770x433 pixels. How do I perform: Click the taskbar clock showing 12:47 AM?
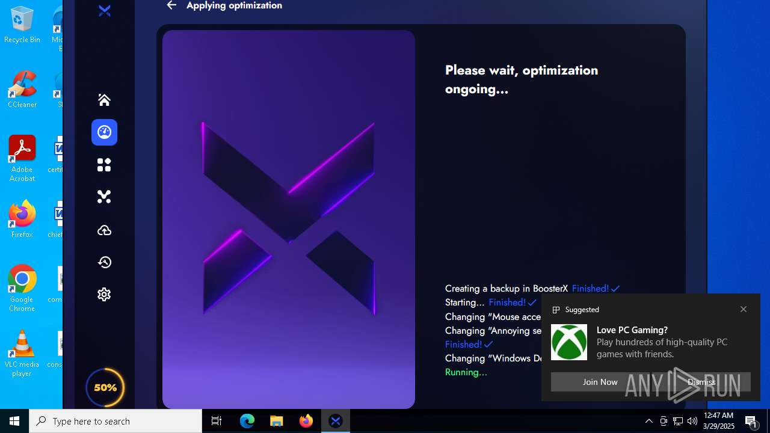pos(719,421)
